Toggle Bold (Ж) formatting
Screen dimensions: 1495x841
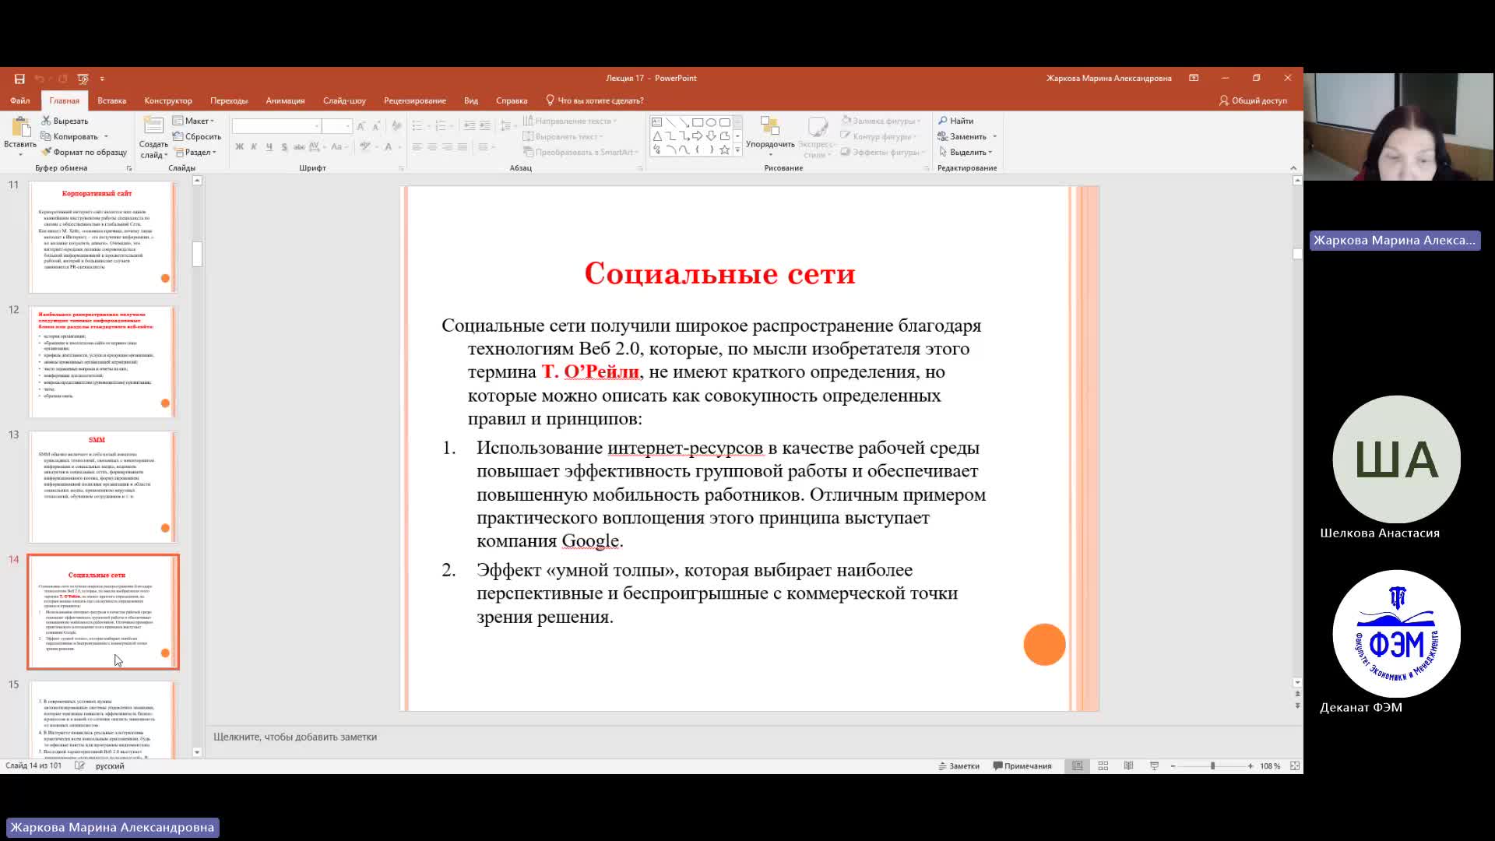pyautogui.click(x=240, y=146)
